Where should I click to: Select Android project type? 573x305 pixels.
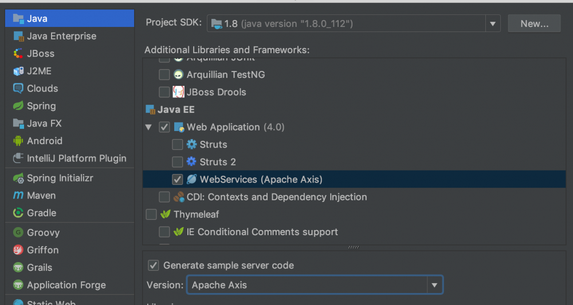click(70, 141)
